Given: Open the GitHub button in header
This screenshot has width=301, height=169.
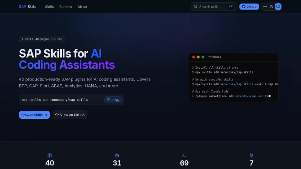Looking at the screenshot, I should [x=249, y=7].
